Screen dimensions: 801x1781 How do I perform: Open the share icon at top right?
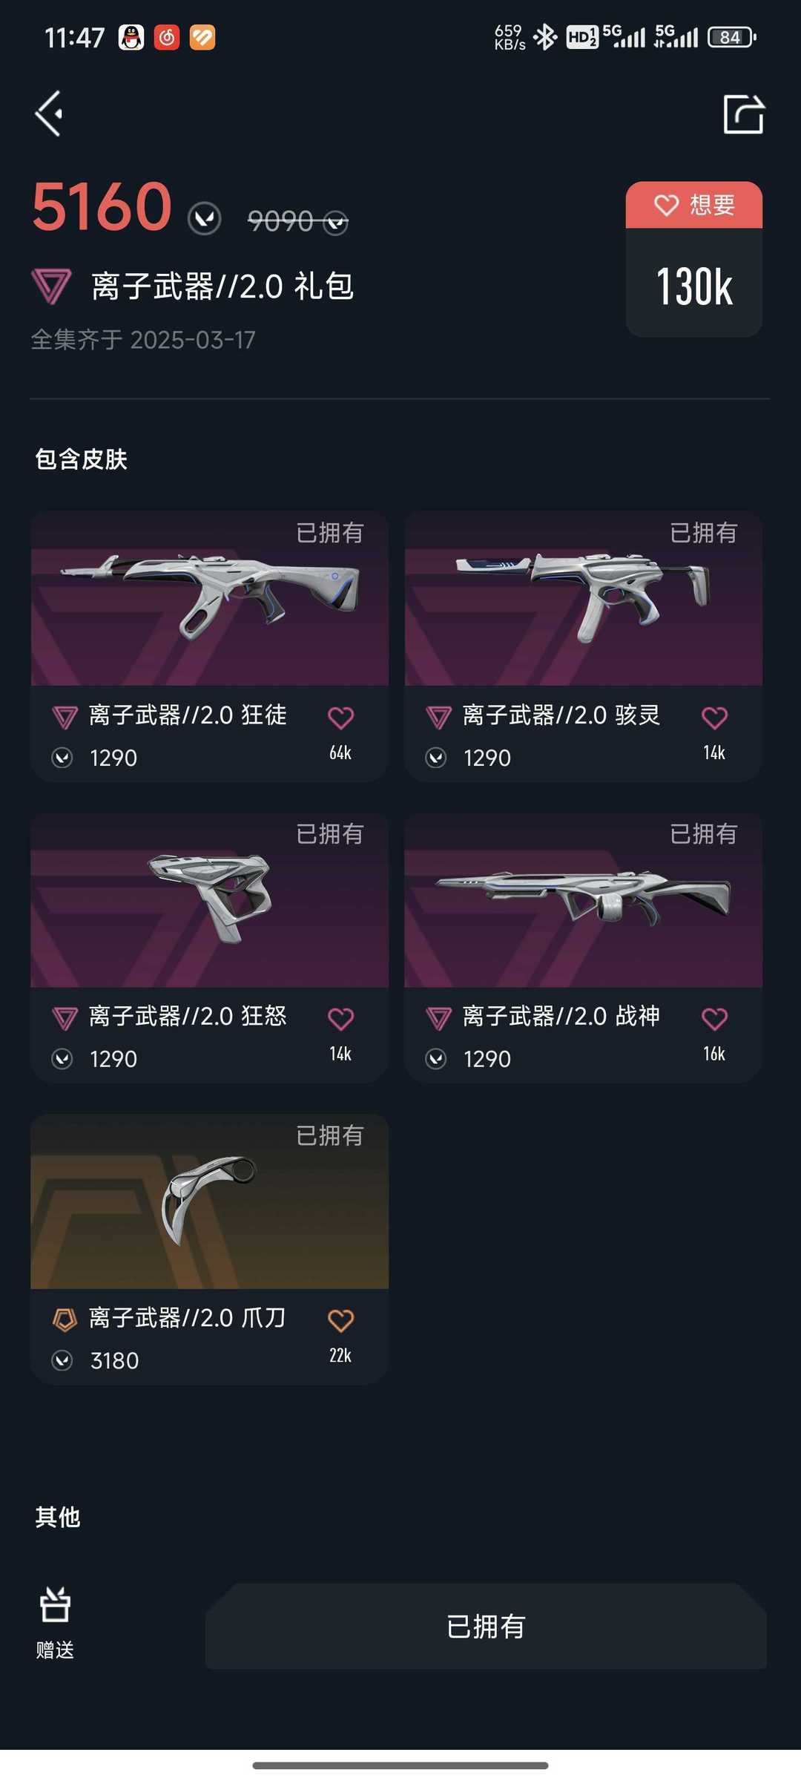click(x=744, y=114)
